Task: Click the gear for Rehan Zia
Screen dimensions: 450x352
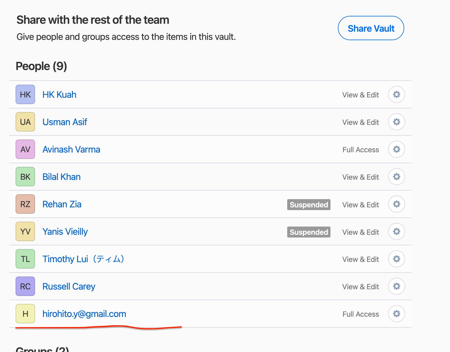Action: 396,204
